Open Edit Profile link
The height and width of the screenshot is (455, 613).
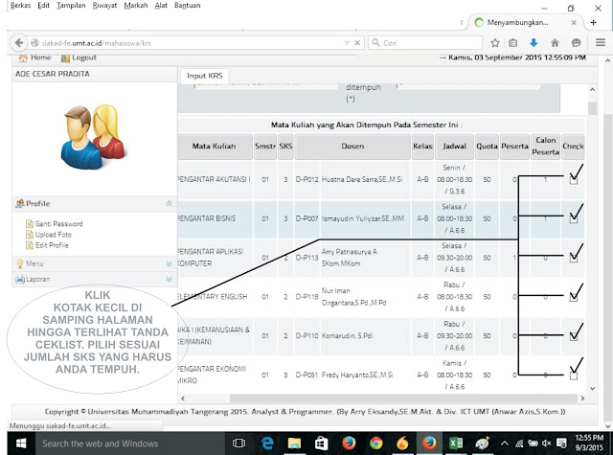(x=52, y=245)
